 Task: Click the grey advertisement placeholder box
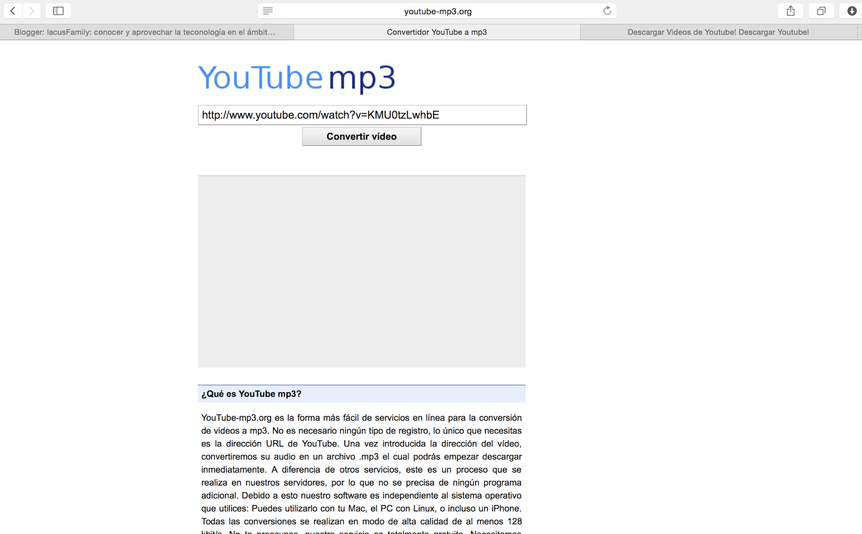pos(362,271)
